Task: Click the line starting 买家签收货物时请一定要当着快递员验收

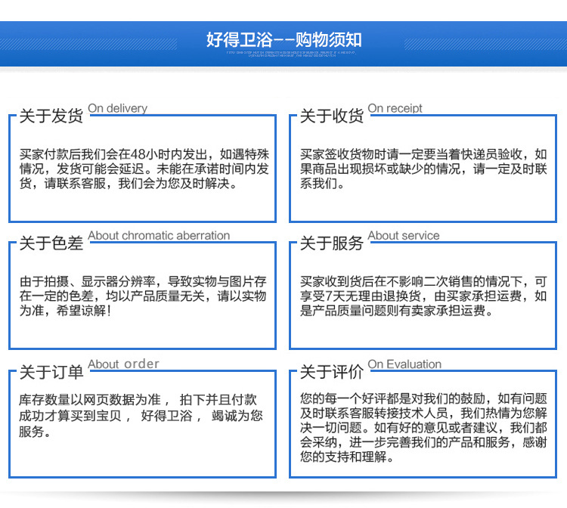Action: pyautogui.click(x=423, y=154)
